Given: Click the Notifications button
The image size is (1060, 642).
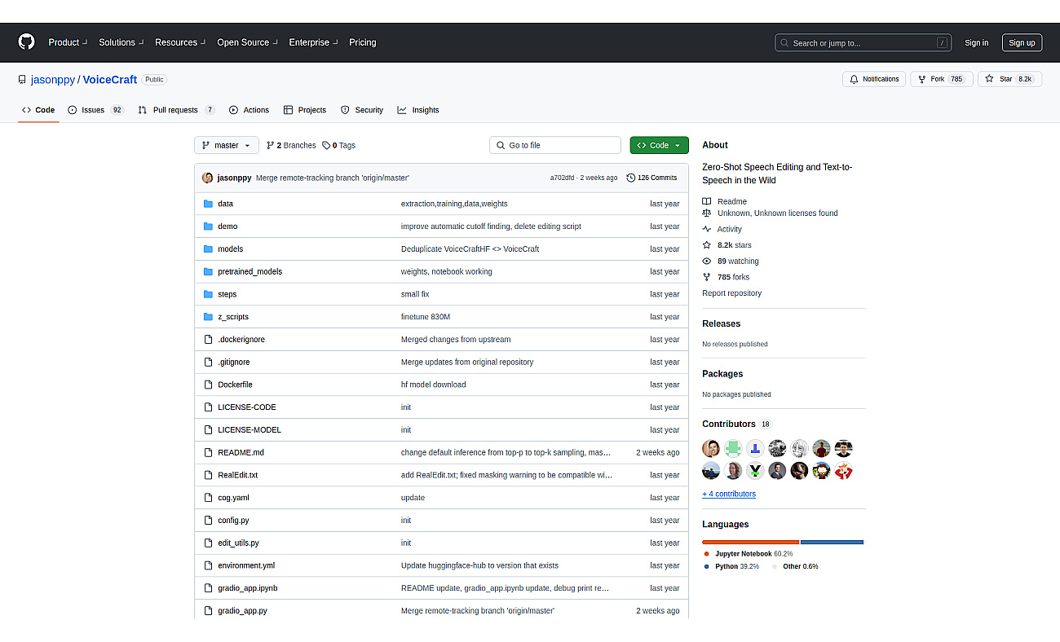Looking at the screenshot, I should click(x=874, y=79).
